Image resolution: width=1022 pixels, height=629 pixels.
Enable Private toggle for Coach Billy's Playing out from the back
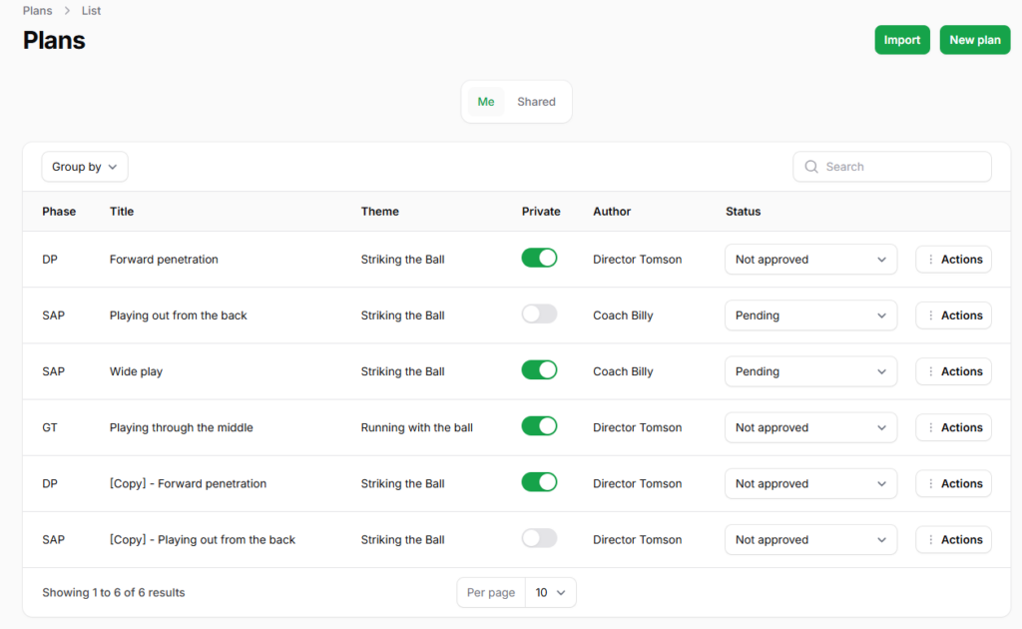click(x=539, y=314)
